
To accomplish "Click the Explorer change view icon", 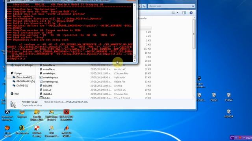I will click(173, 13).
